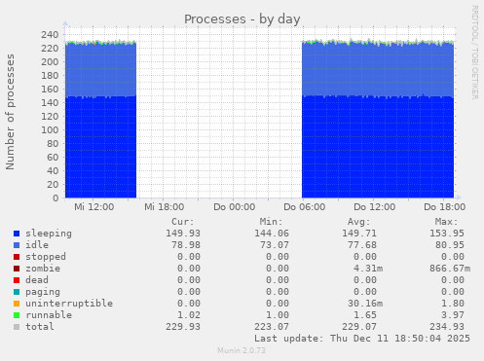484x361 pixels.
Task: Click total average value 229.07
Action: pos(359,327)
